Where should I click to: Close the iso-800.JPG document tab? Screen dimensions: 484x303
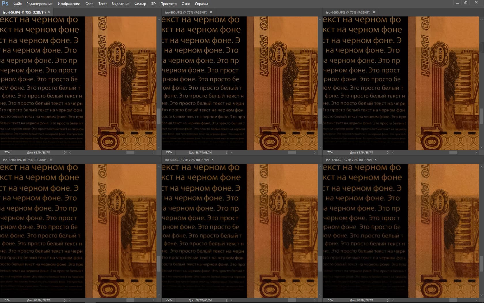point(211,12)
